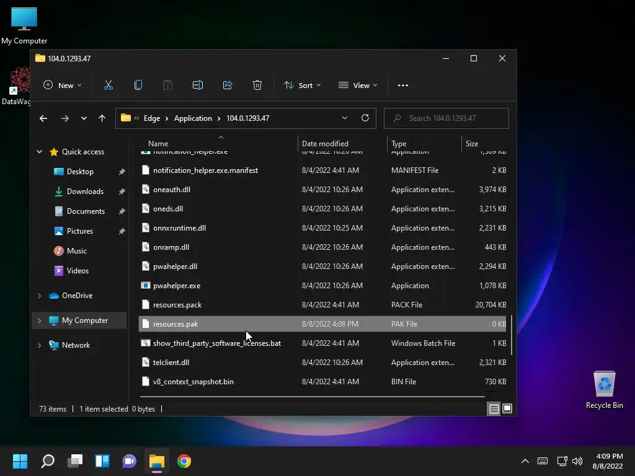Viewport: 635px width, 476px height.
Task: Select notification_helper.exe.manifest file
Action: [322, 170]
